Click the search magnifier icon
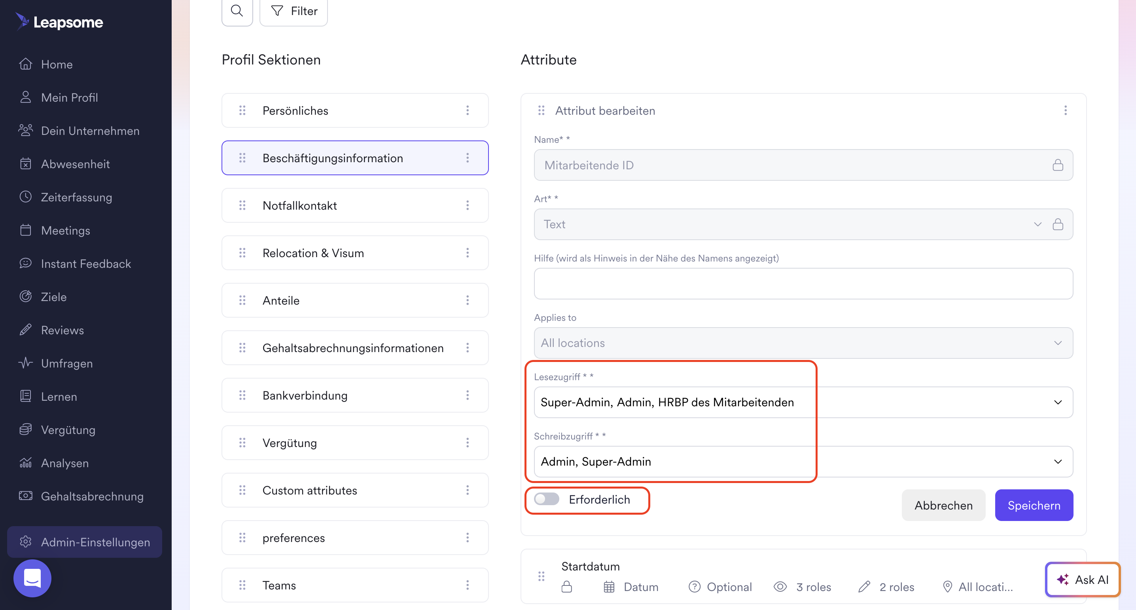Viewport: 1136px width, 610px height. (x=237, y=11)
